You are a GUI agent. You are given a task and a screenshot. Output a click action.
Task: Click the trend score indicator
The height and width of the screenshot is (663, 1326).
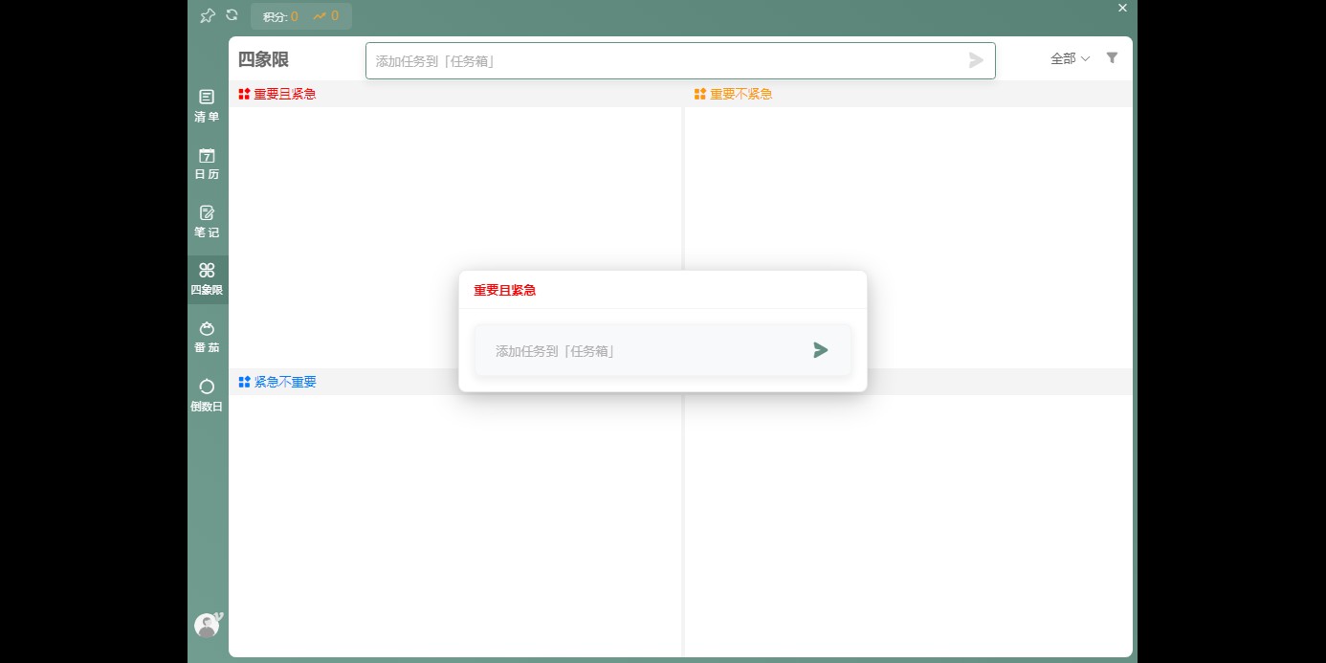(326, 16)
